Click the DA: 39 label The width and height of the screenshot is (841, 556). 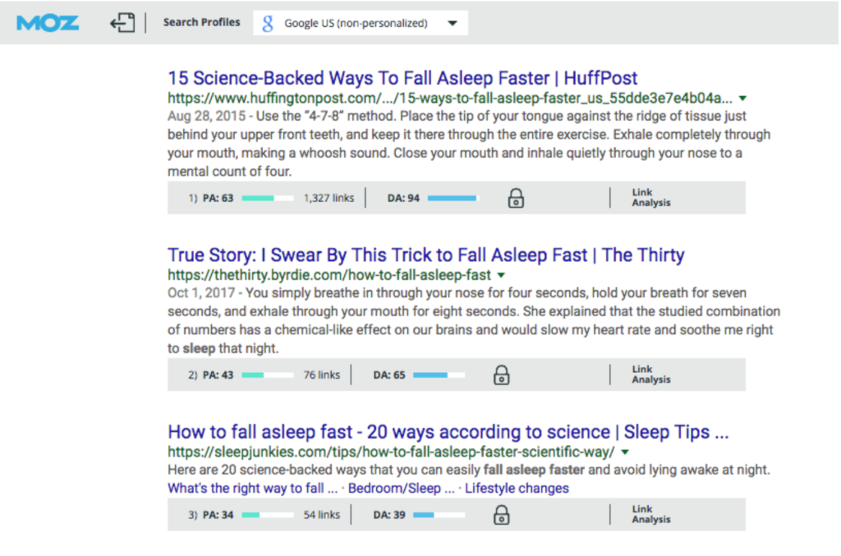388,515
